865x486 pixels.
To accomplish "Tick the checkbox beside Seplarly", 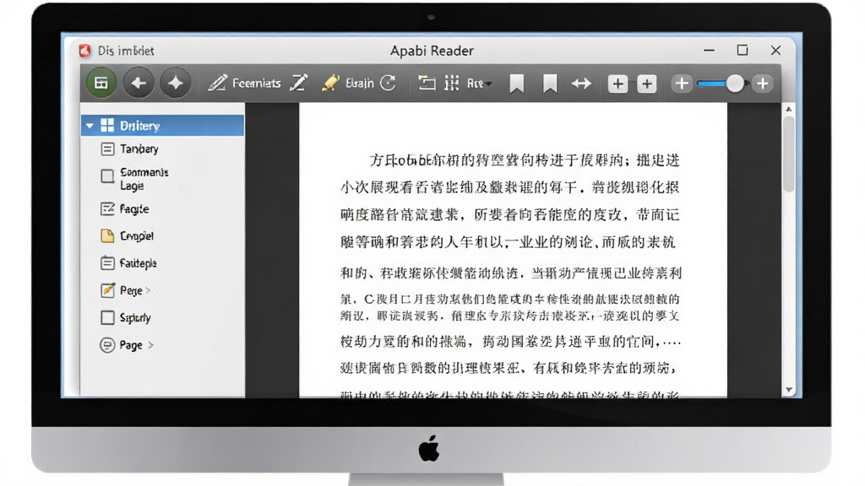I will tap(107, 317).
